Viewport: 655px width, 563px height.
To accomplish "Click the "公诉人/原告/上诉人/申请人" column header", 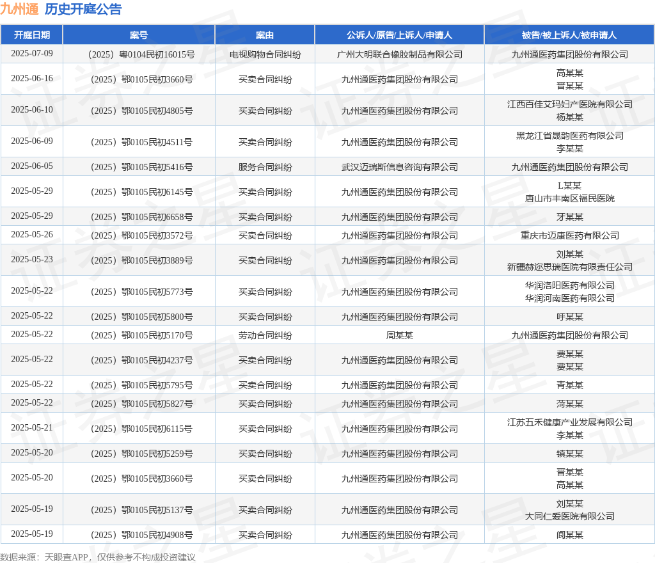I will (x=399, y=35).
